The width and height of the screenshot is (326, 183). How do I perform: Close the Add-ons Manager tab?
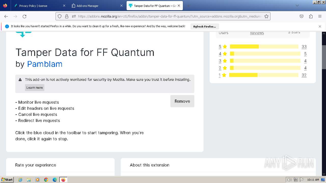click(x=121, y=6)
